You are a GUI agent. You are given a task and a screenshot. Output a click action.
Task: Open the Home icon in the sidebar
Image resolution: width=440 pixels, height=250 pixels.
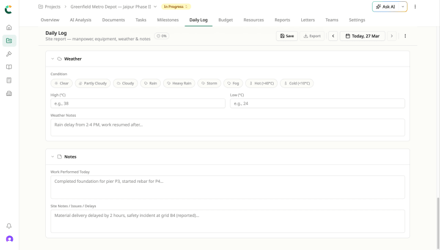click(x=9, y=28)
